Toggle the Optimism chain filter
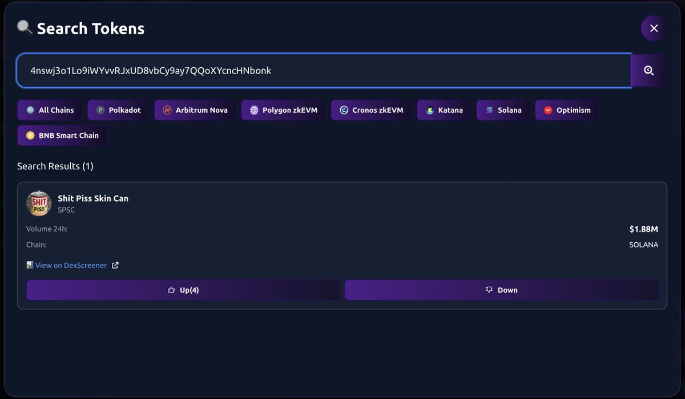Viewport: 685px width, 399px height. 567,109
